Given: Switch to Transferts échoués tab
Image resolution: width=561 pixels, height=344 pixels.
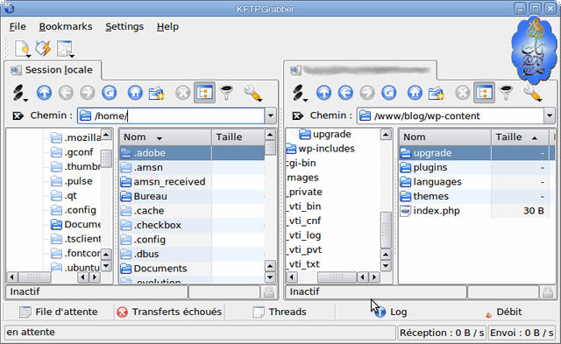Looking at the screenshot, I should click(169, 312).
